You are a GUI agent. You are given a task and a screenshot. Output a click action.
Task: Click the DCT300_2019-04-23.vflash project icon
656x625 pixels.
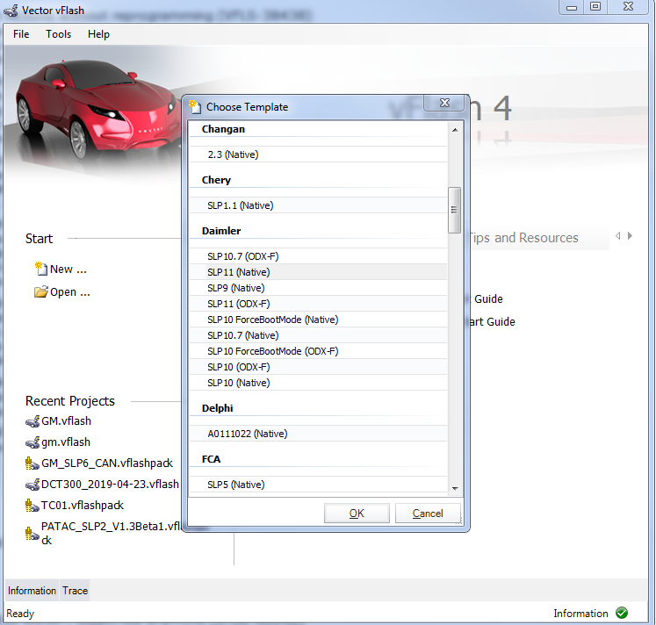pyautogui.click(x=33, y=485)
